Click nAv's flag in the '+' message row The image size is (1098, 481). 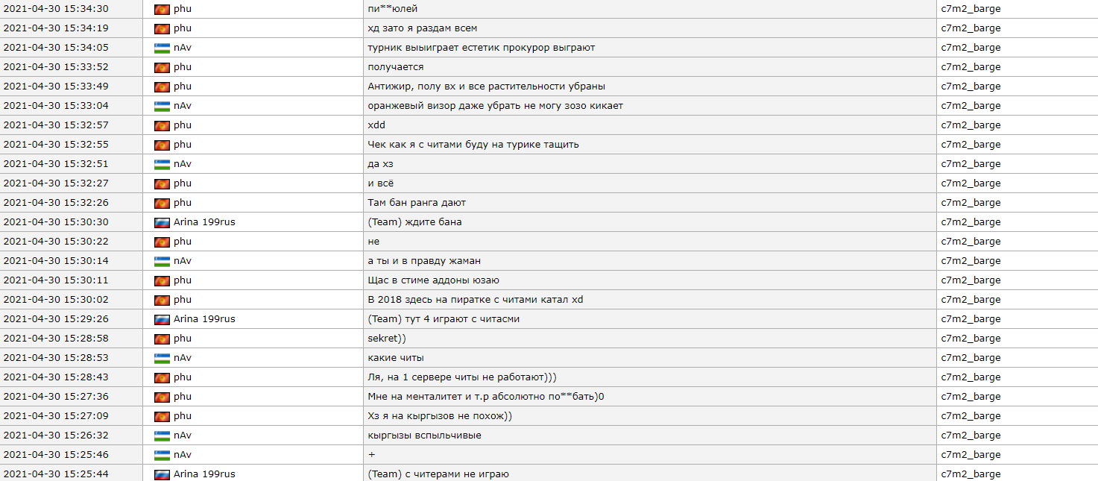(162, 455)
